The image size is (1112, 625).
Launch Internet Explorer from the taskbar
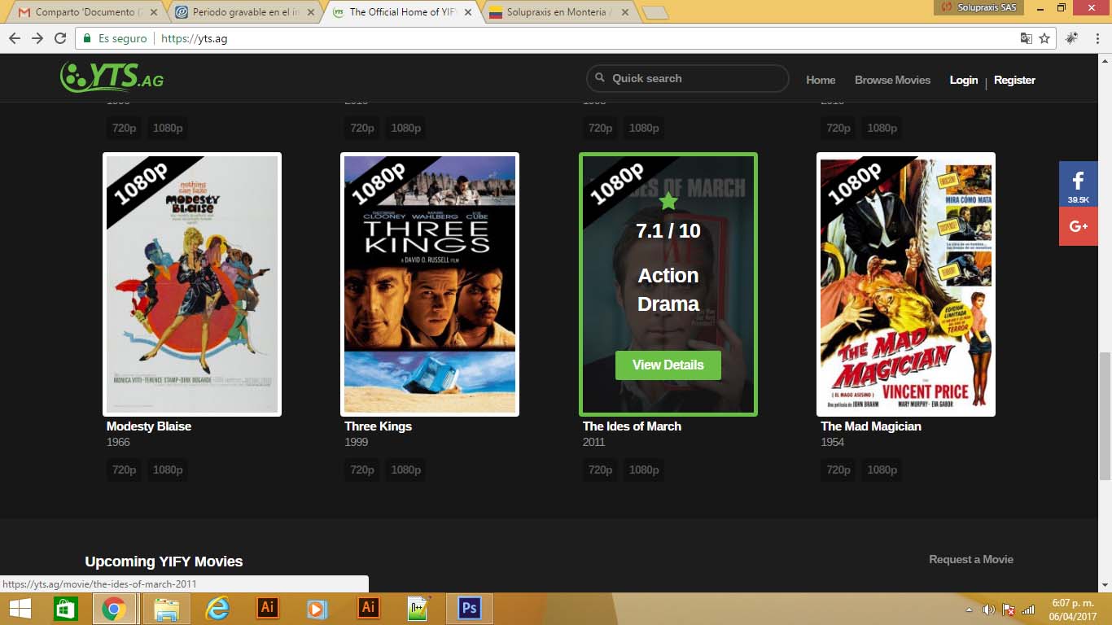[x=217, y=609]
